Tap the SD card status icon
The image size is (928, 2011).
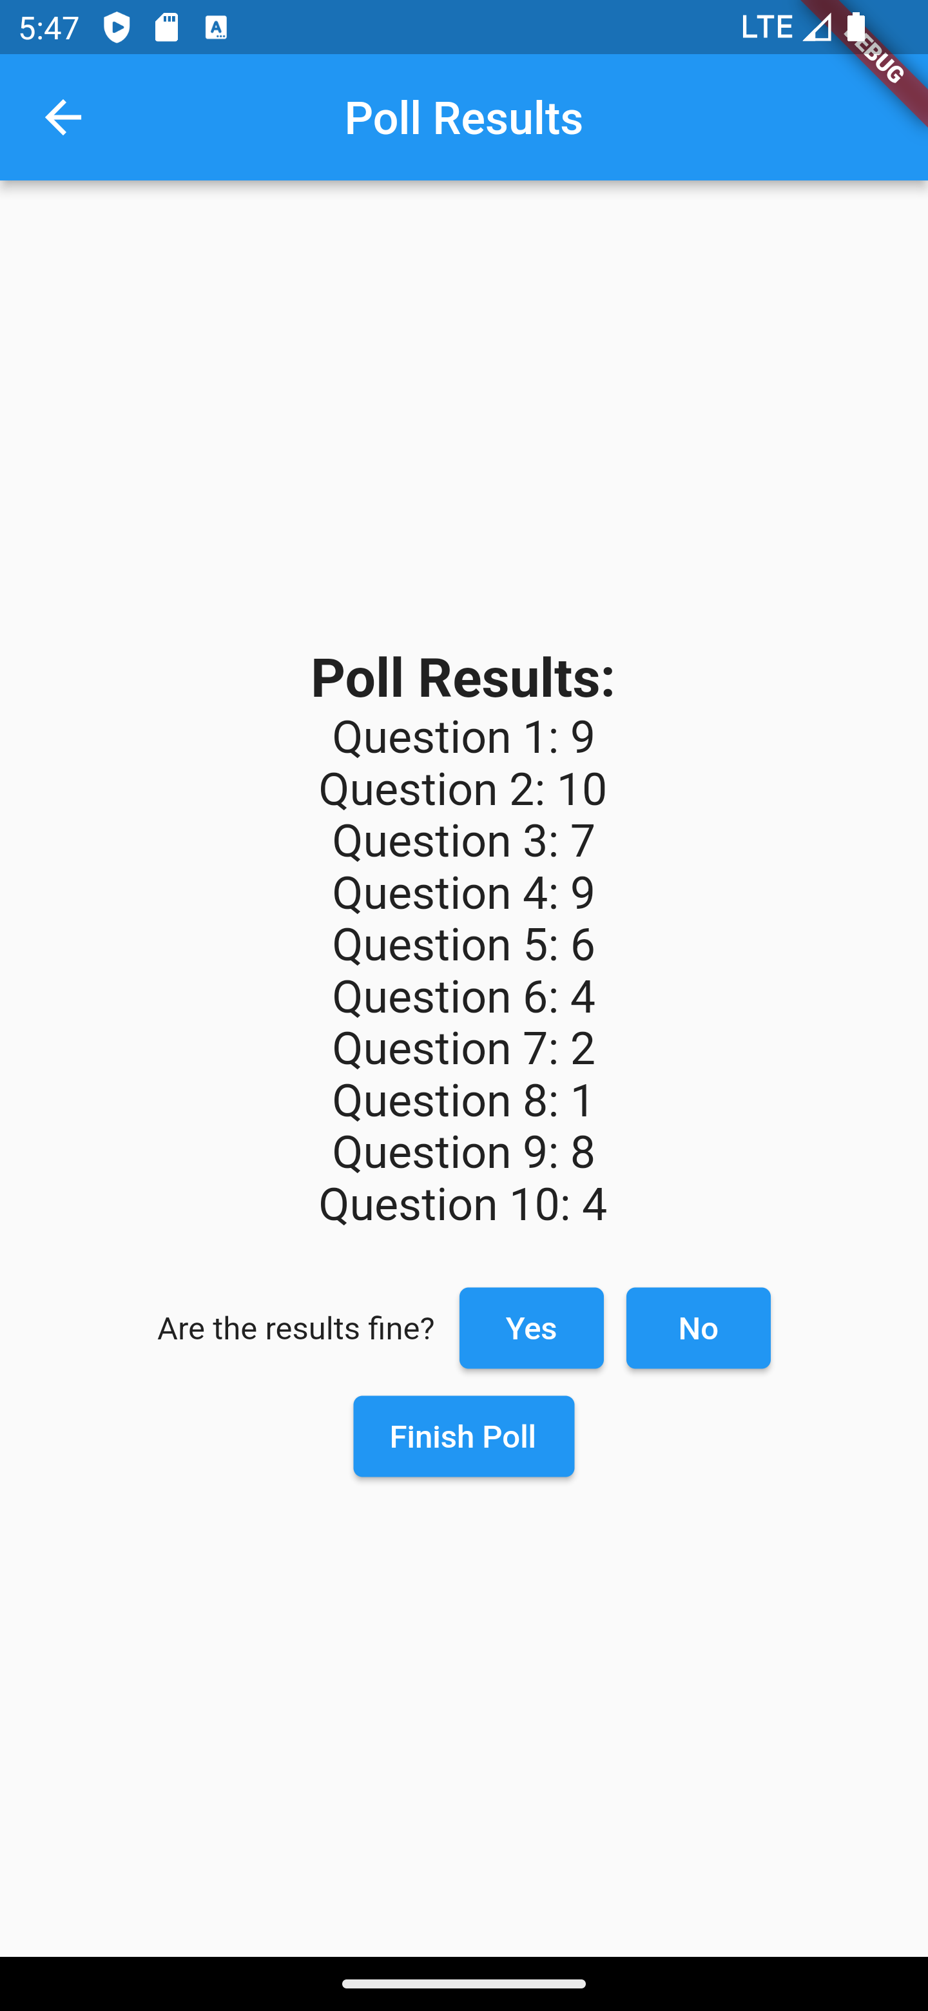(x=166, y=28)
